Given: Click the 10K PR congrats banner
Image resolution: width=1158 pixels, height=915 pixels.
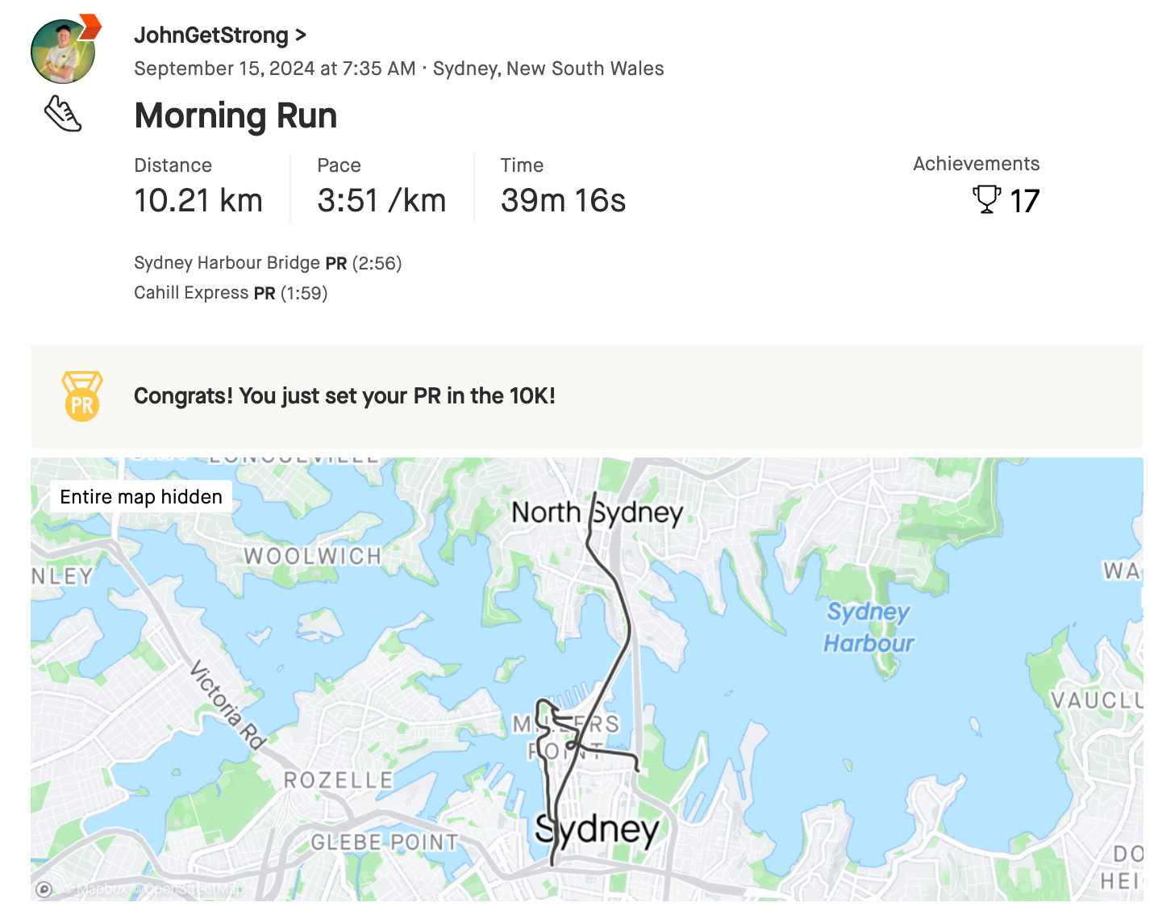Looking at the screenshot, I should click(x=344, y=395).
